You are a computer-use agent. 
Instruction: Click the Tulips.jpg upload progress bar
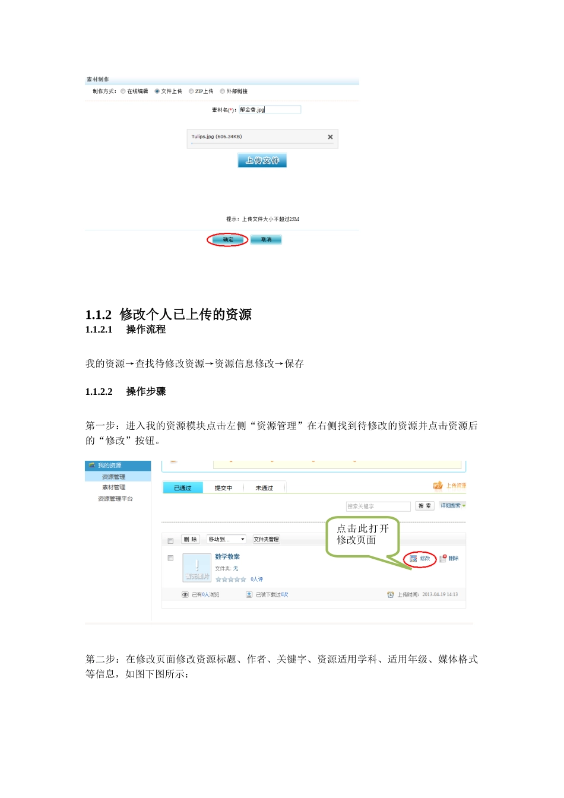point(262,144)
